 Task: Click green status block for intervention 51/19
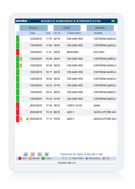pos(18,99)
